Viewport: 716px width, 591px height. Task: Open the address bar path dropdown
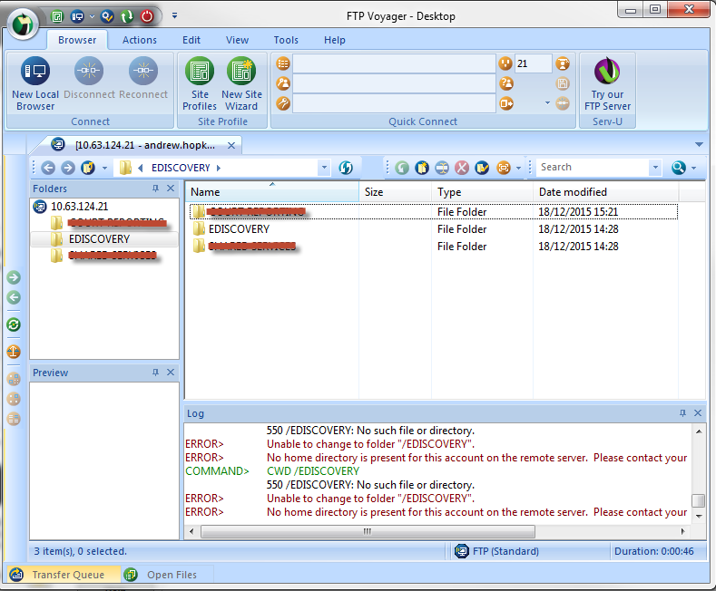click(324, 168)
